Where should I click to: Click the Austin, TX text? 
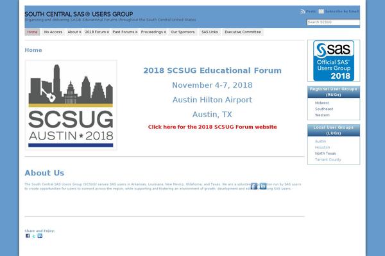coord(212,115)
